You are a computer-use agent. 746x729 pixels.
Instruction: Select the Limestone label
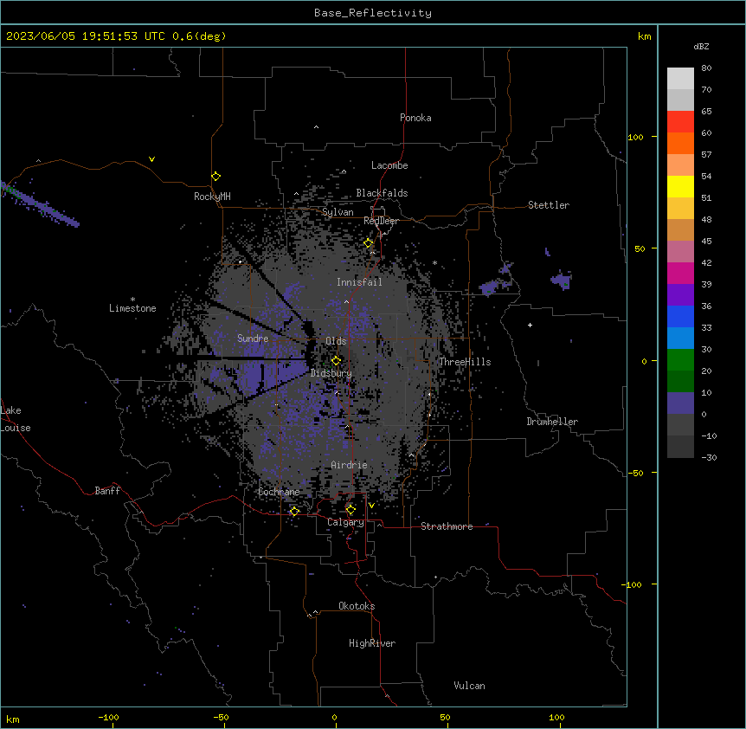click(132, 308)
